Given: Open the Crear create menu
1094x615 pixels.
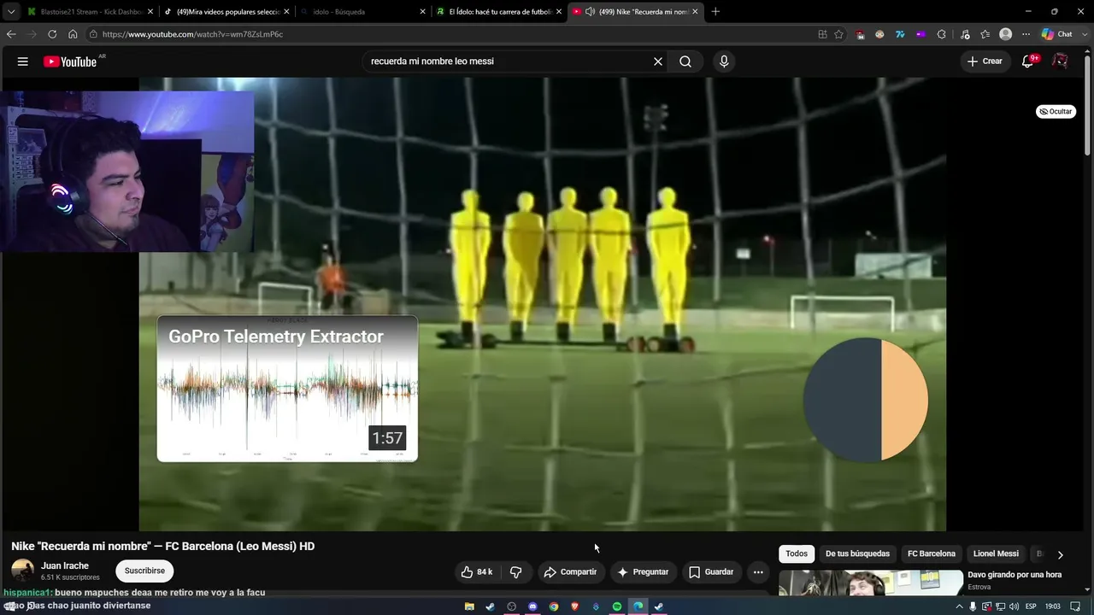Looking at the screenshot, I should click(985, 61).
